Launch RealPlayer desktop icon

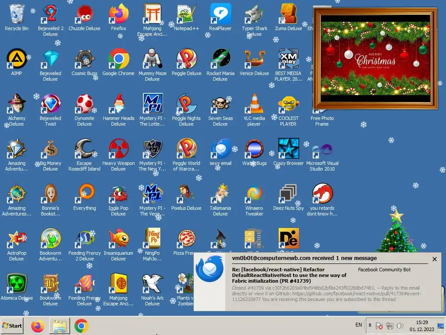pyautogui.click(x=220, y=14)
